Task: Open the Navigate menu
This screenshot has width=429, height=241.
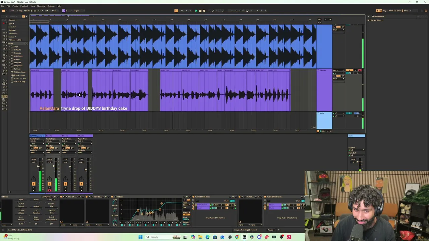Action: (41, 6)
